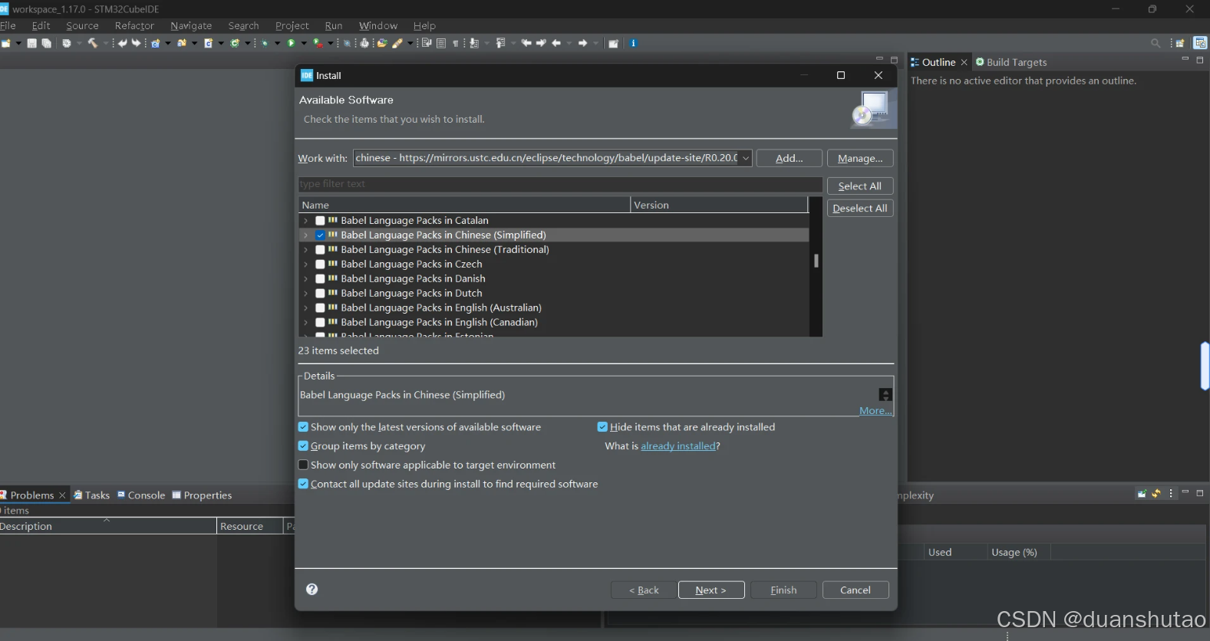Check the Chinese (Traditional) language pack box
Viewport: 1210px width, 641px height.
[320, 249]
